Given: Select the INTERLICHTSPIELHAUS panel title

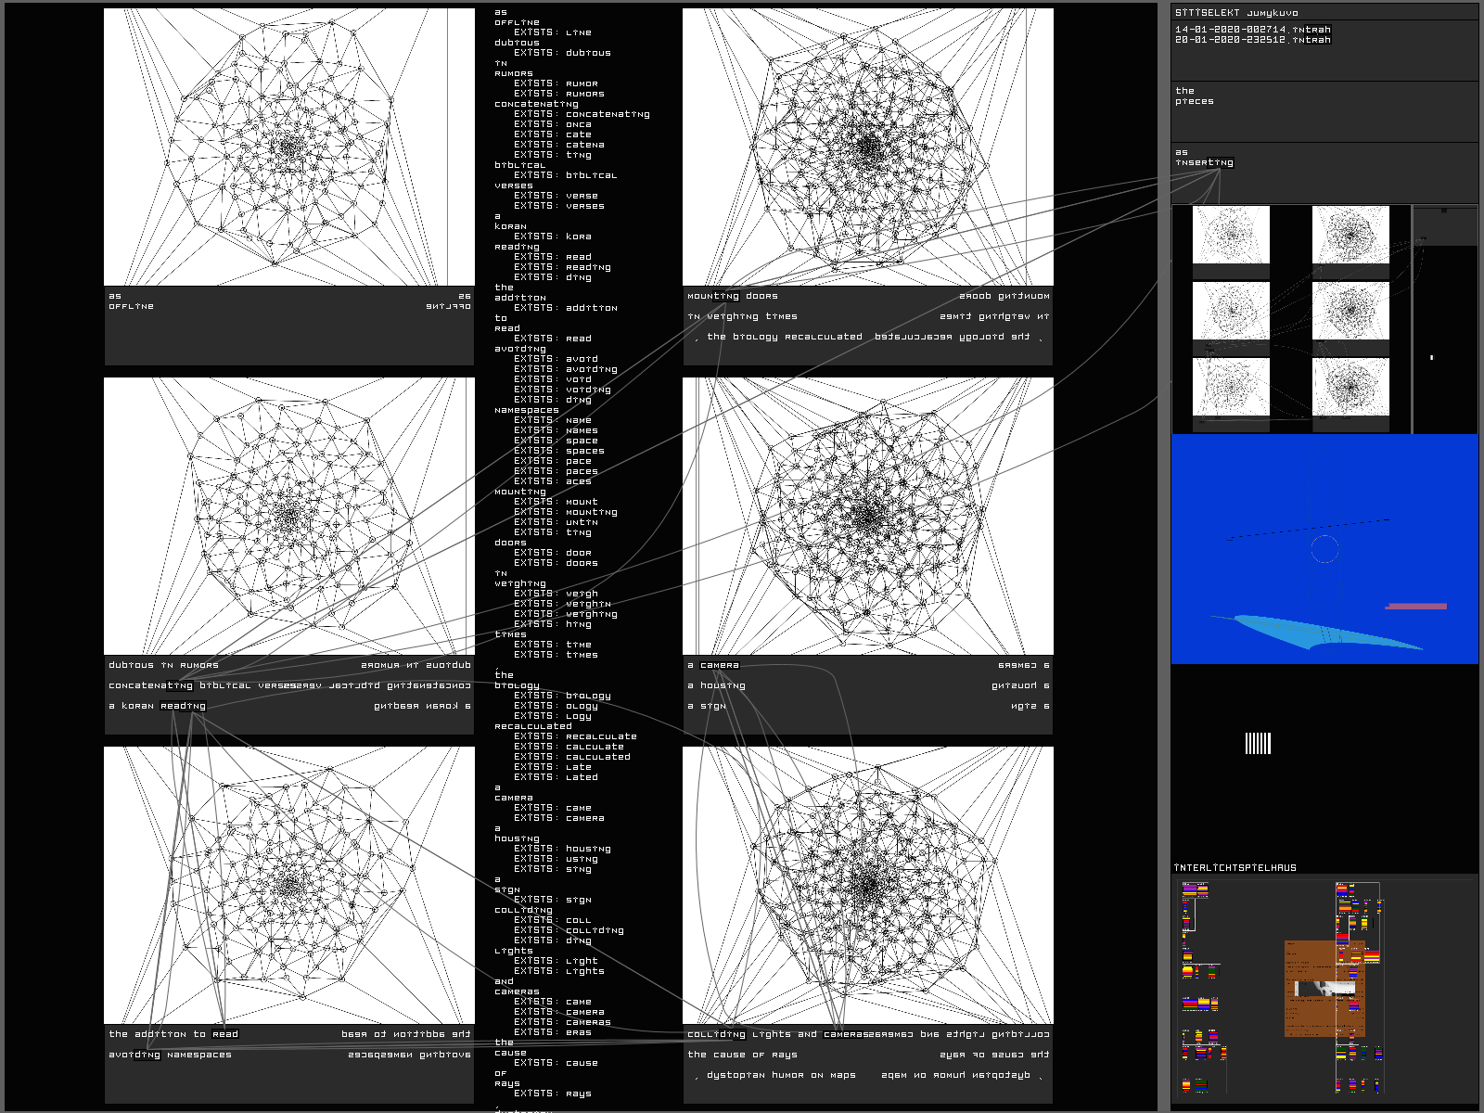Looking at the screenshot, I should click(x=1235, y=868).
